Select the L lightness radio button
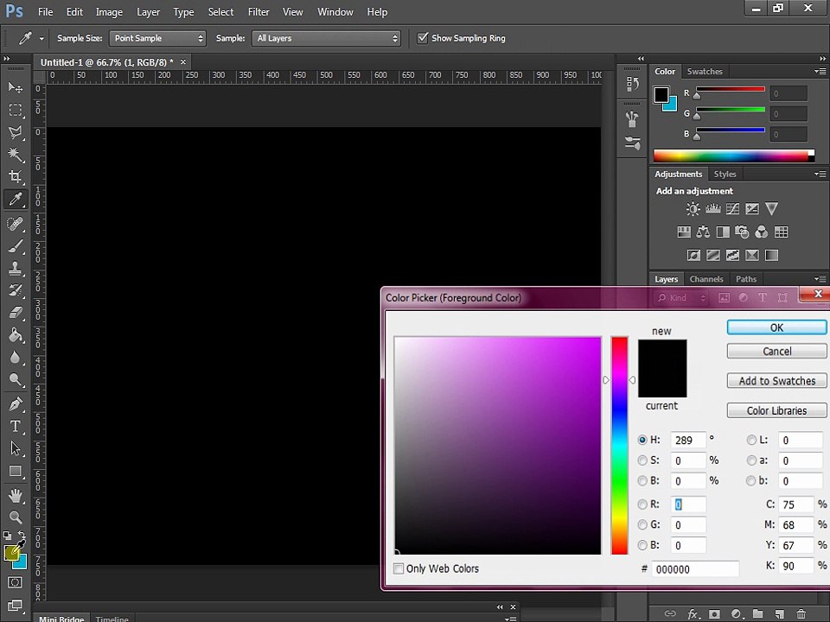Screen dimensions: 830x622 [x=751, y=440]
